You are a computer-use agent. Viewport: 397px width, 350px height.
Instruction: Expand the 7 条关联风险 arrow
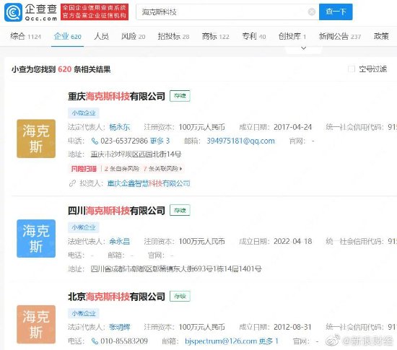(180, 169)
